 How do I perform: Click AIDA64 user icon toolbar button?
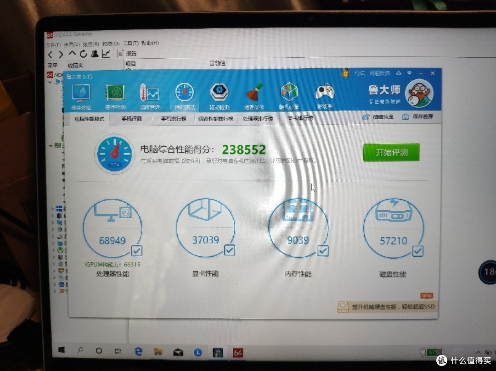pyautogui.click(x=95, y=54)
